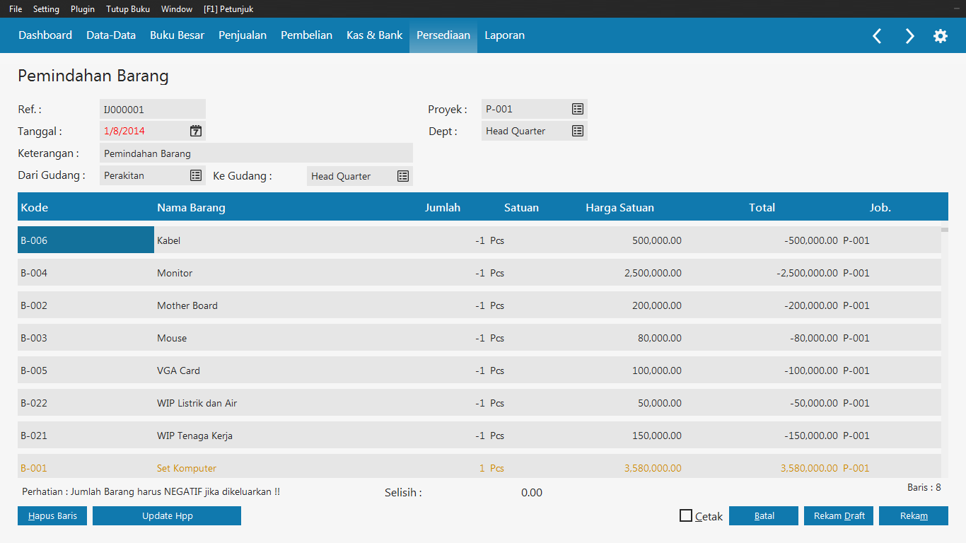Click the back arrow navigation icon
This screenshot has width=966, height=543.
(877, 36)
